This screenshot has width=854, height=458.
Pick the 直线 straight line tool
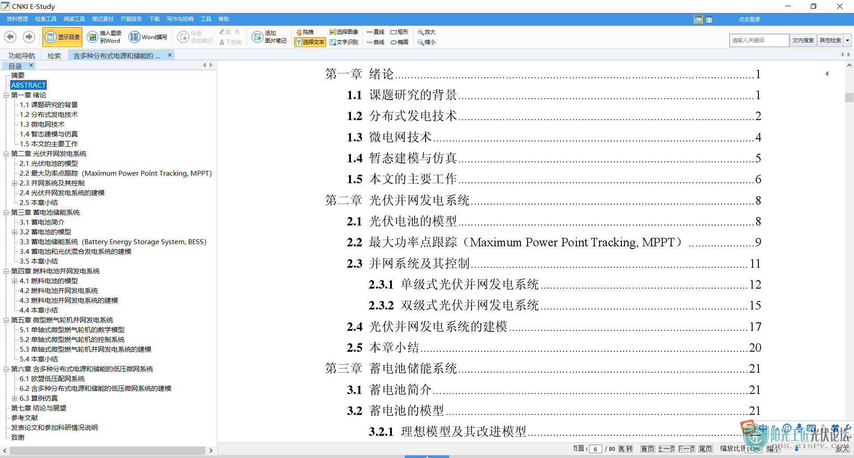click(x=375, y=32)
